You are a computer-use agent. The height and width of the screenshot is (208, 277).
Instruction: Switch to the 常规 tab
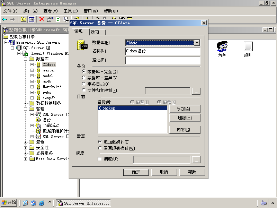[80, 32]
